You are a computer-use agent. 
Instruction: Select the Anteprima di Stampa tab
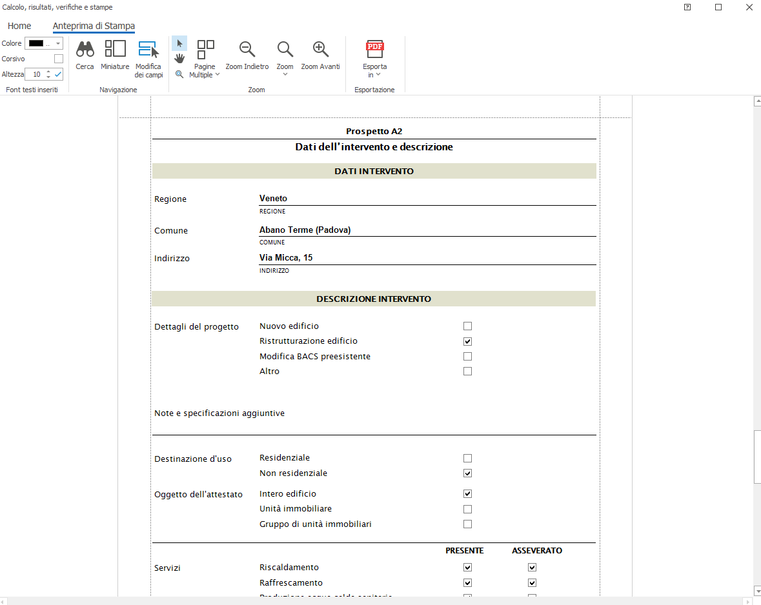coord(94,26)
